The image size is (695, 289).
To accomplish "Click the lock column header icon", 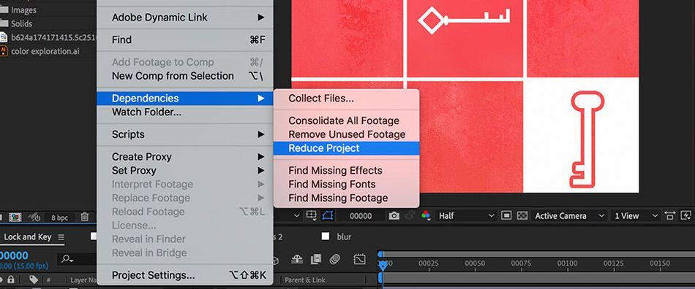I will point(11,280).
